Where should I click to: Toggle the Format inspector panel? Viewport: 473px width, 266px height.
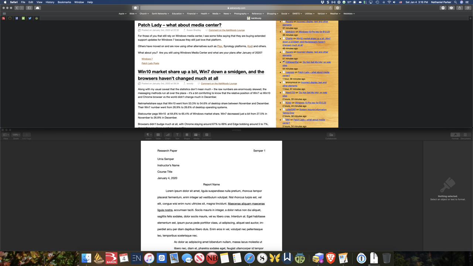tap(455, 135)
